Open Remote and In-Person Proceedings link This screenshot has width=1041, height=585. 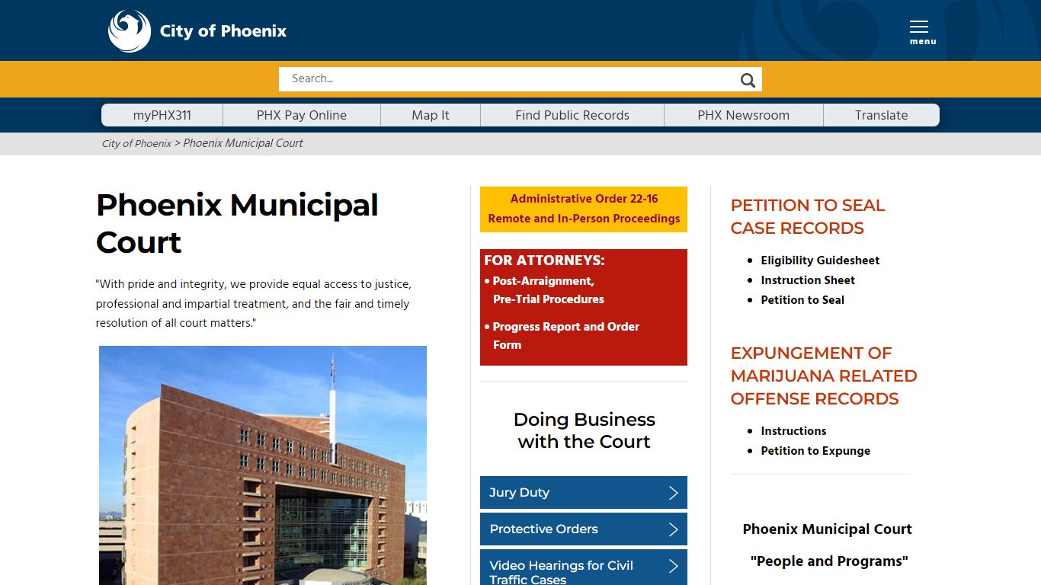pos(584,219)
